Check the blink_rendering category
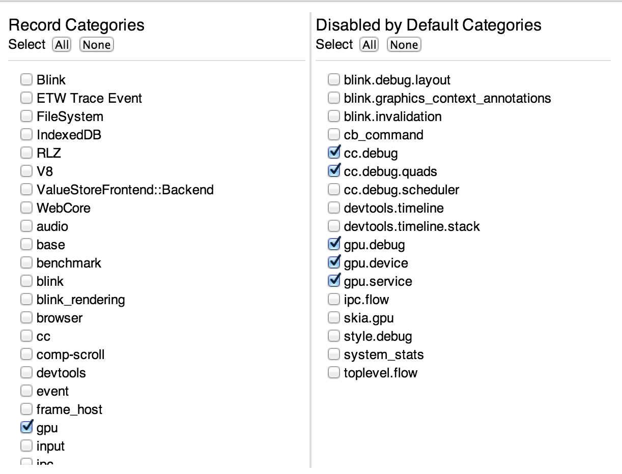Image resolution: width=622 pixels, height=474 pixels. (x=26, y=300)
